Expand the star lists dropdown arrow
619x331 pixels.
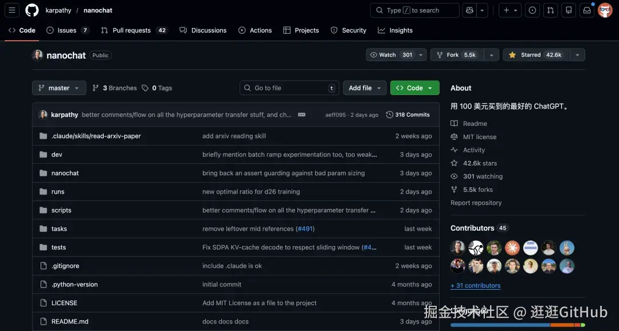coord(577,55)
